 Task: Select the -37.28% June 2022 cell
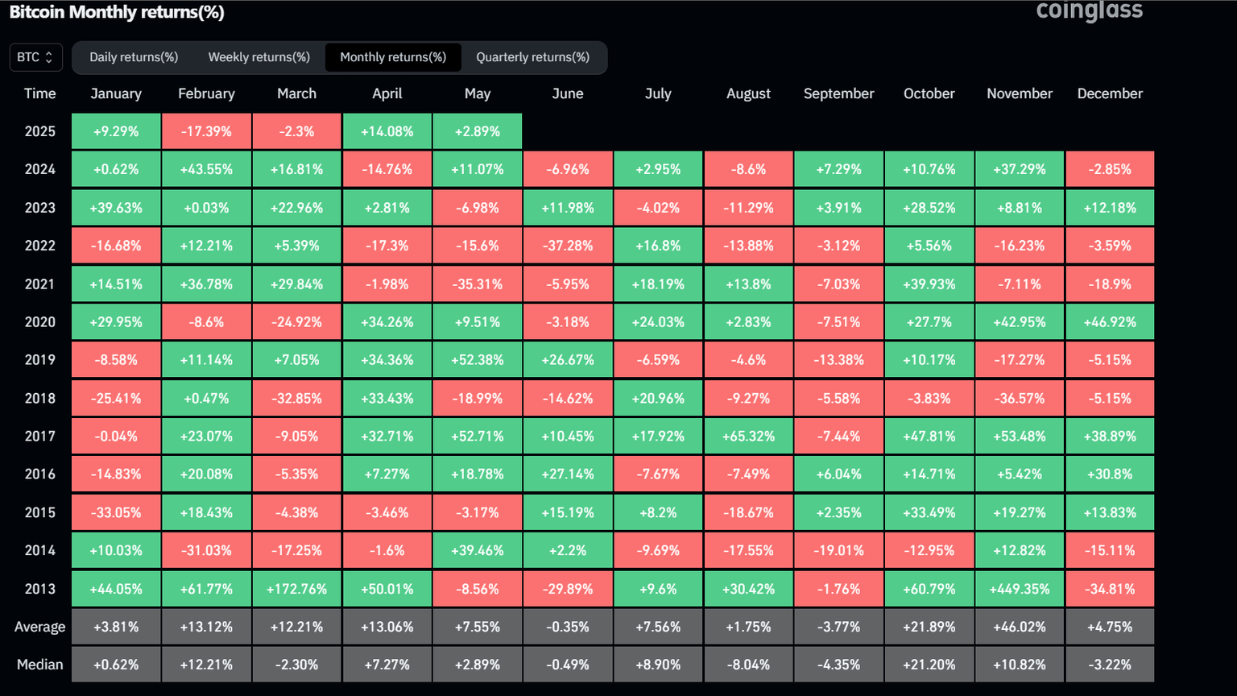tap(568, 245)
